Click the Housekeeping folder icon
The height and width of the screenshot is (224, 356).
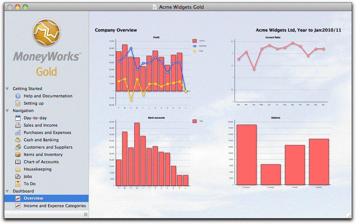pos(18,169)
